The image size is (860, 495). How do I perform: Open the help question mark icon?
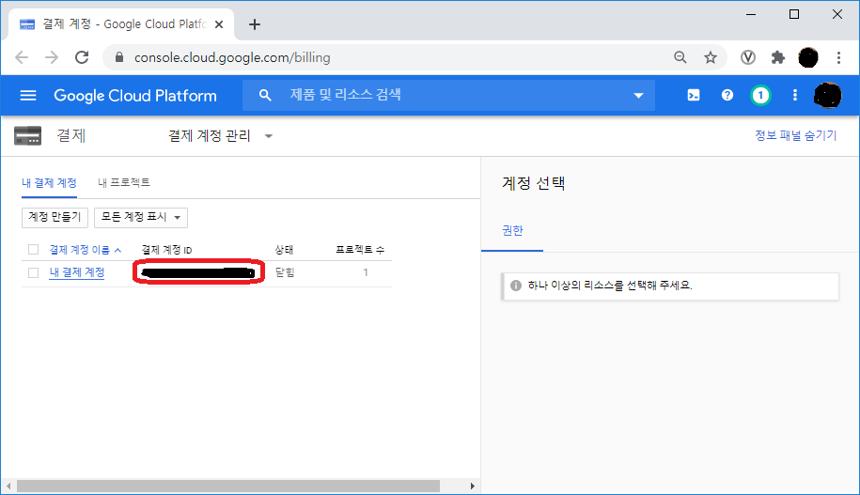(x=727, y=96)
